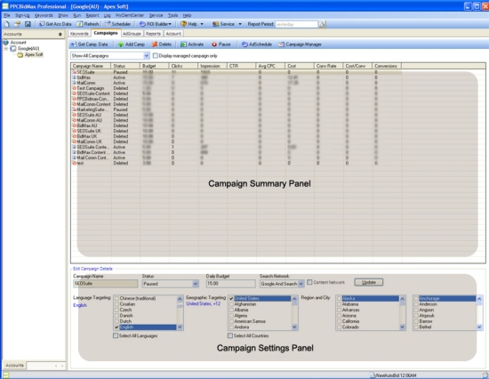Click the Activate campaign button
Image resolution: width=489 pixels, height=379 pixels.
[192, 44]
